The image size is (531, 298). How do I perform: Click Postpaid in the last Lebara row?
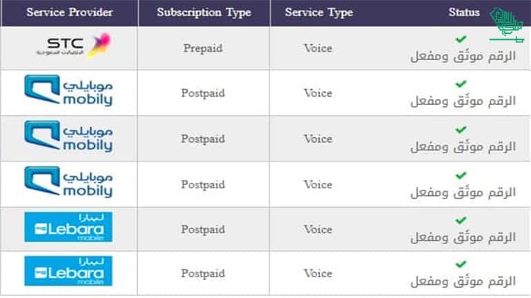click(203, 273)
